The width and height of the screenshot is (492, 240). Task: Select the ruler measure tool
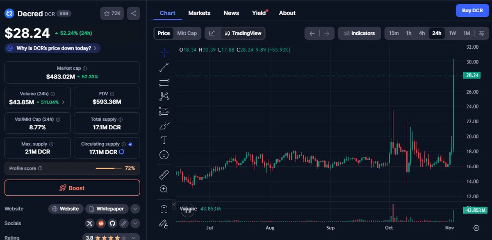coord(164,175)
